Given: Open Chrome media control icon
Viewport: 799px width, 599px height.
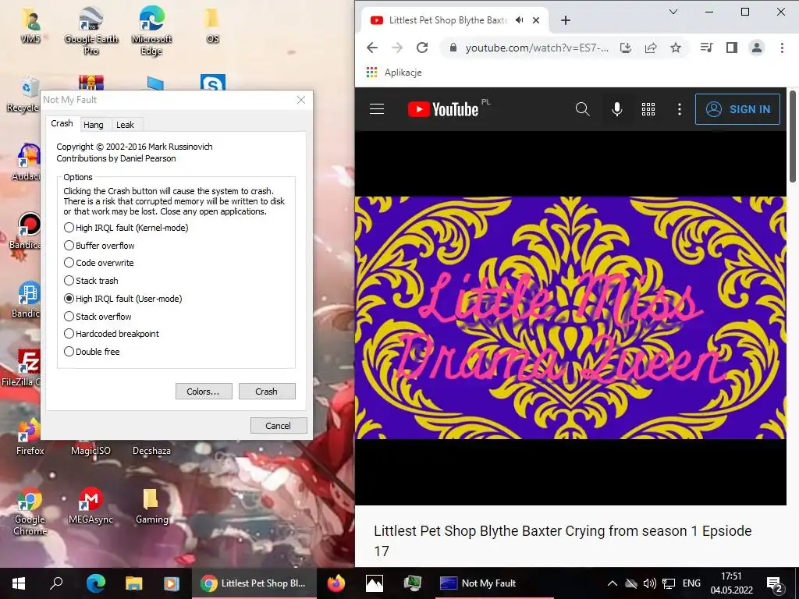Looking at the screenshot, I should pos(706,48).
